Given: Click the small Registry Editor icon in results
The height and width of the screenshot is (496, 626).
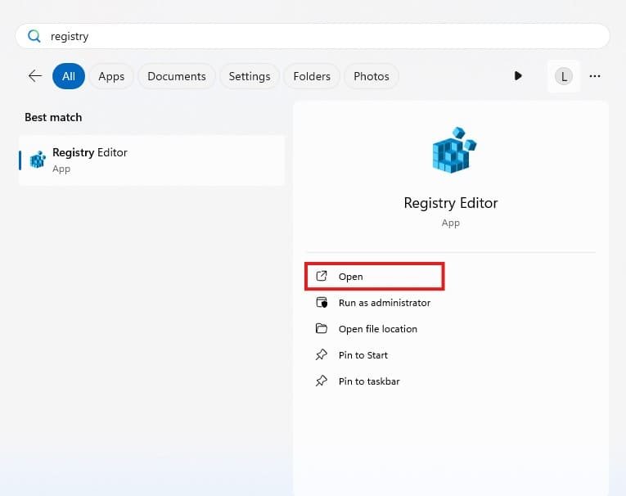Looking at the screenshot, I should (x=38, y=160).
